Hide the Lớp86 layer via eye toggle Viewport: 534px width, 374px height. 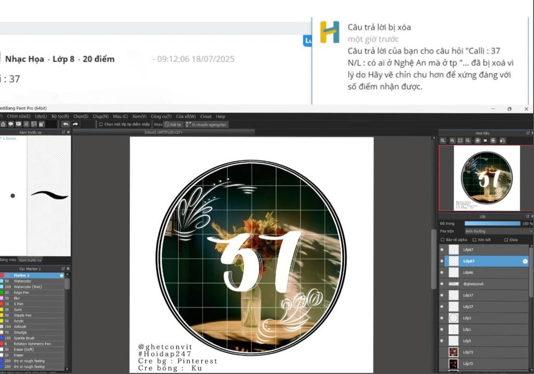(442, 273)
